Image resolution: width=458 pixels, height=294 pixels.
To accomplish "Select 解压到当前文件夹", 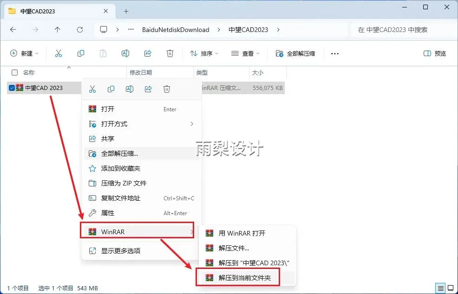I will pyautogui.click(x=248, y=278).
